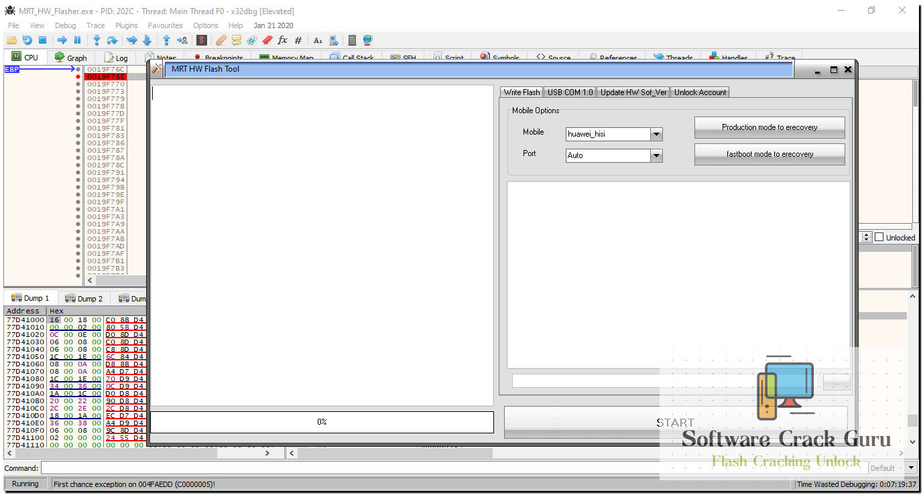923x495 pixels.
Task: Open the Favourites menu
Action: [x=165, y=25]
